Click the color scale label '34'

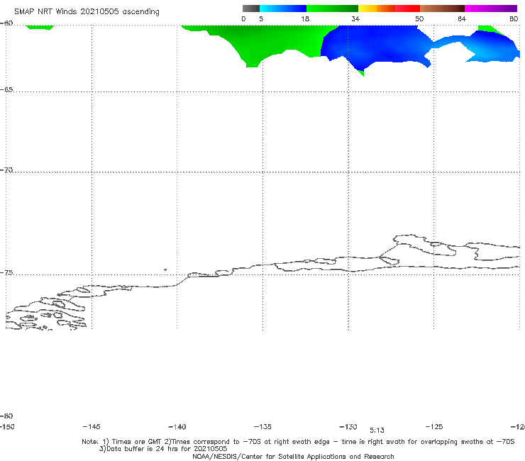(355, 18)
